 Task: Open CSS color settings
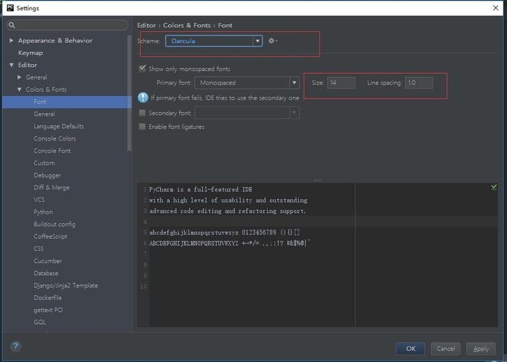coord(38,249)
